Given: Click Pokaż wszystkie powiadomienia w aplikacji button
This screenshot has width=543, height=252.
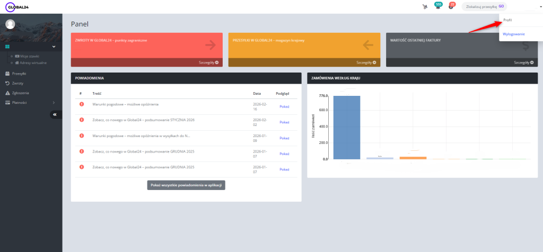Looking at the screenshot, I should click(186, 185).
